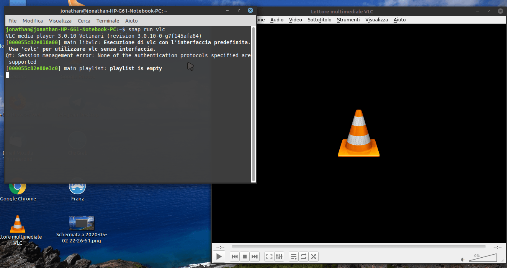The width and height of the screenshot is (507, 268).
Task: Toggle random shuffle playback in VLC
Action: (x=314, y=257)
